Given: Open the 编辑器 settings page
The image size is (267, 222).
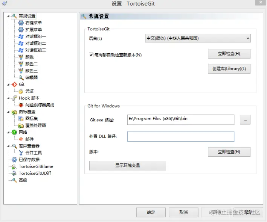Looking at the screenshot, I should [x=32, y=78].
